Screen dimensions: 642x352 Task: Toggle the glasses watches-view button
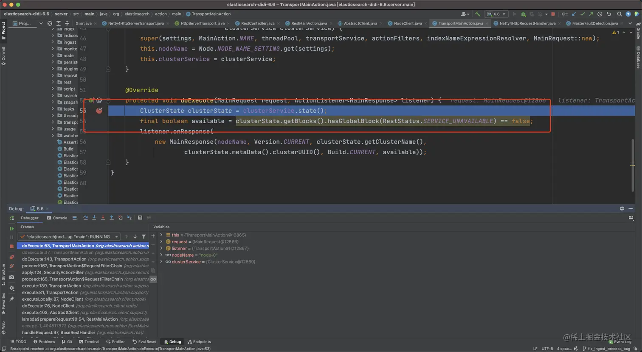point(153,279)
